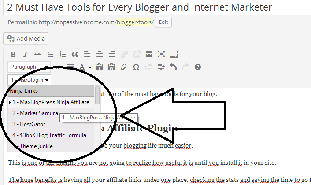Image resolution: width=311 pixels, height=185 pixels.
Task: Click the Add Media button
Action: (26, 38)
